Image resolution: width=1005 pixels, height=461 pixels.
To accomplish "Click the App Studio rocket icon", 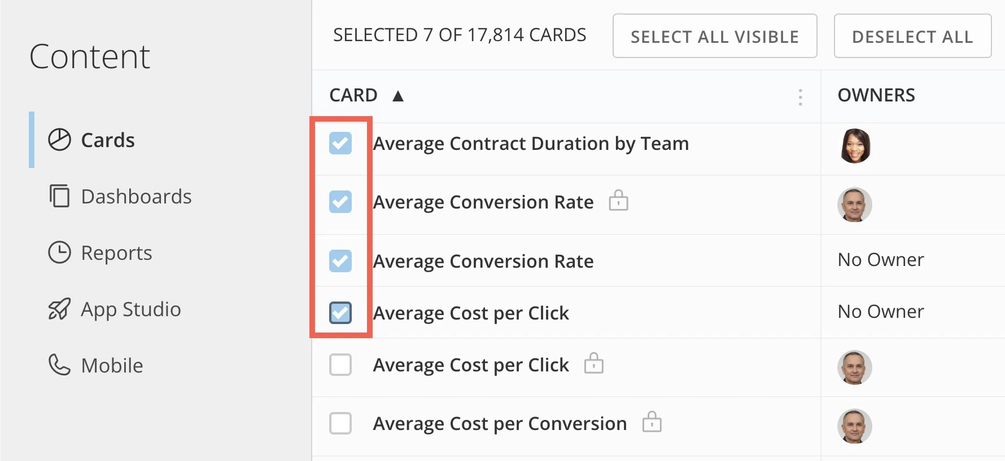I will pos(59,309).
